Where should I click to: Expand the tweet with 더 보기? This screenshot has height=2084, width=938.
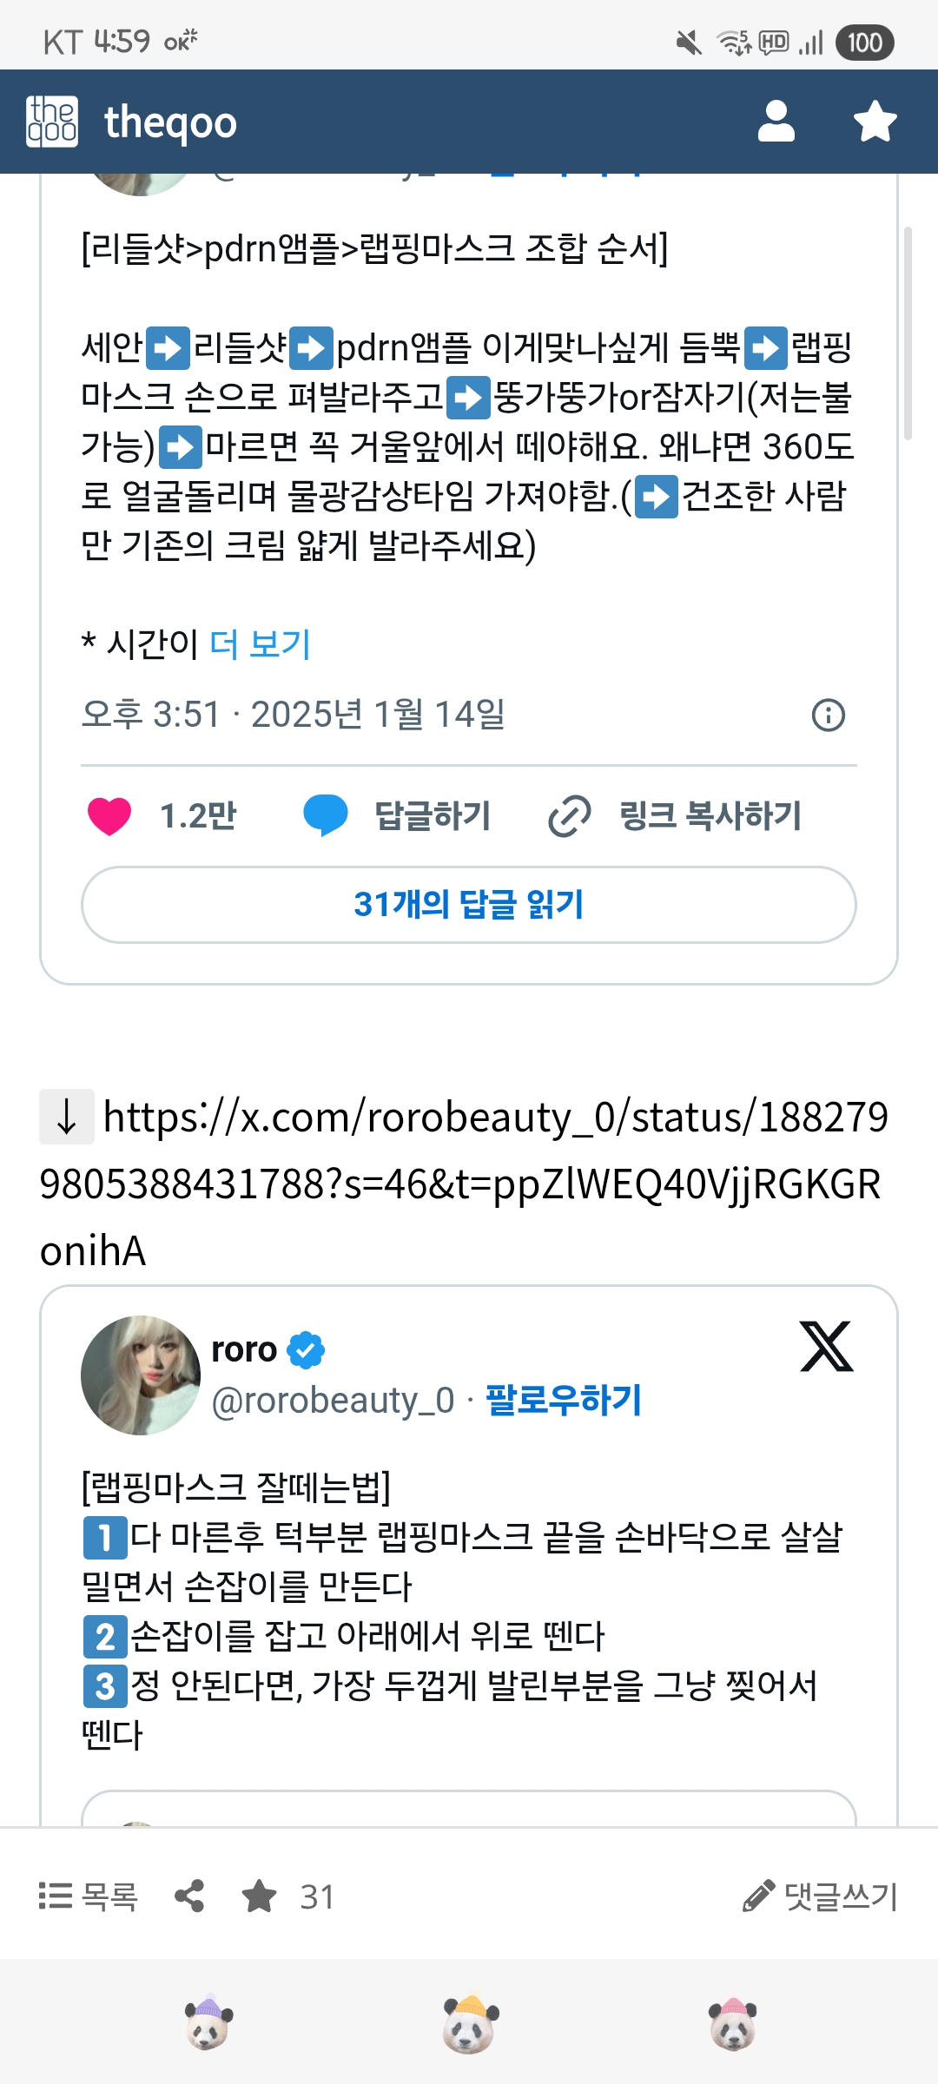pyautogui.click(x=261, y=644)
